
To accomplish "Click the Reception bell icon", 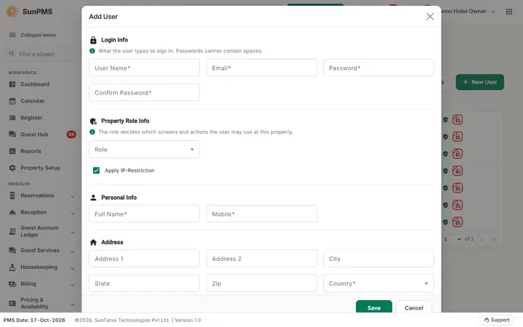I will (x=12, y=212).
